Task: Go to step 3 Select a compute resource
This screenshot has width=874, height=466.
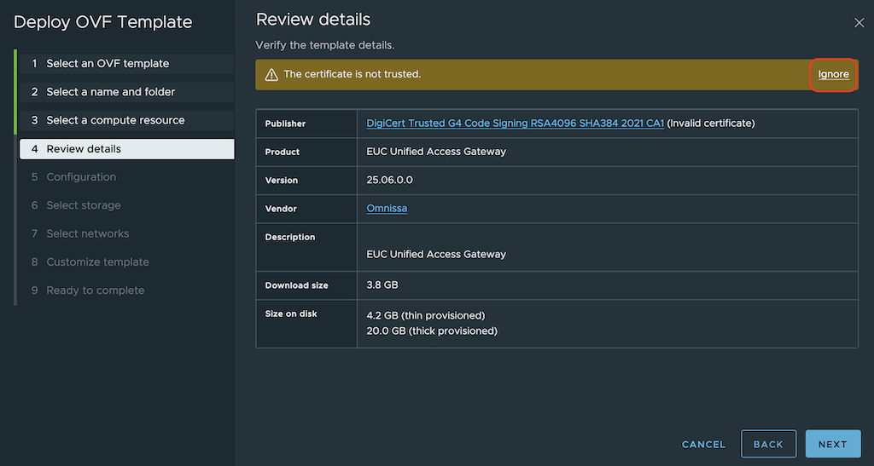Action: pyautogui.click(x=115, y=120)
